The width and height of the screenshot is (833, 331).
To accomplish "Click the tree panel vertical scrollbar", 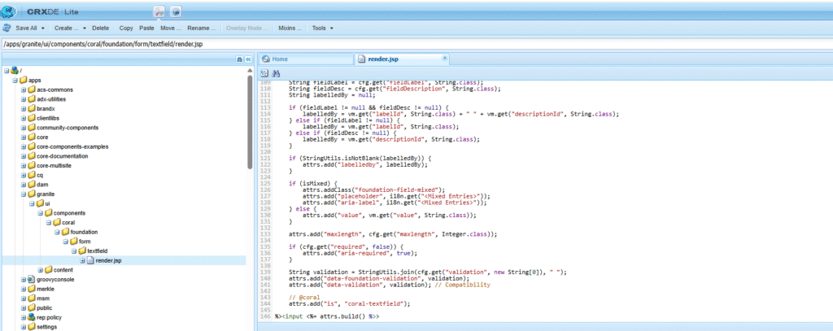I will coord(250,122).
